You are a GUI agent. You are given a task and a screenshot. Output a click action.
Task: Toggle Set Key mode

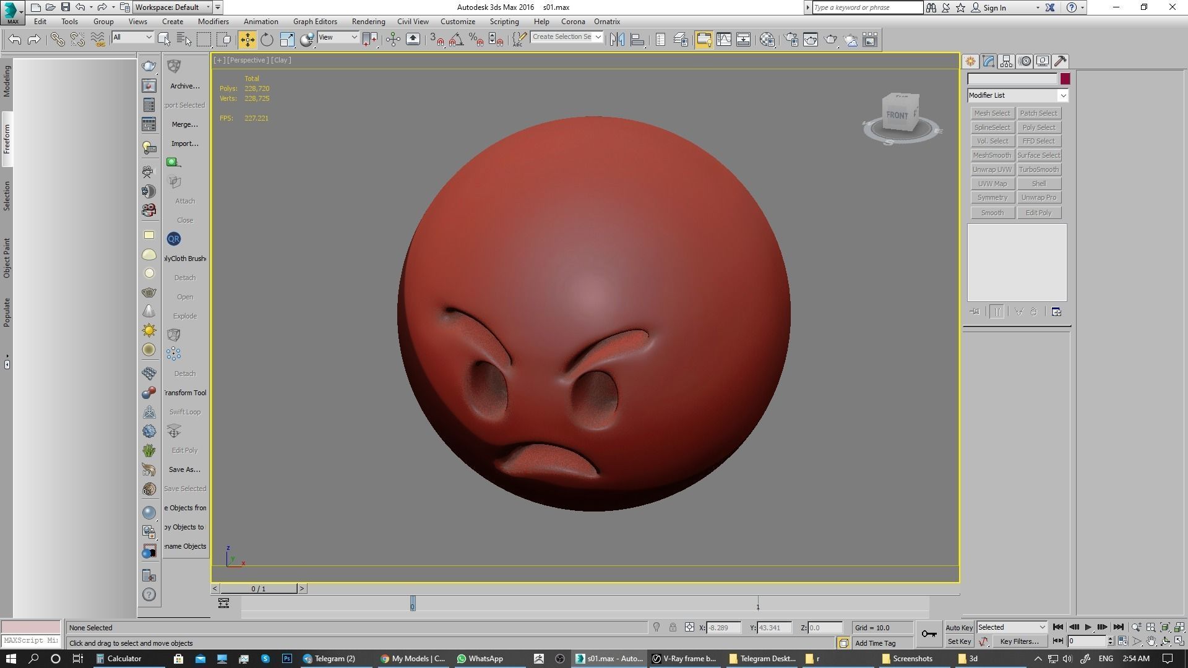coord(959,641)
